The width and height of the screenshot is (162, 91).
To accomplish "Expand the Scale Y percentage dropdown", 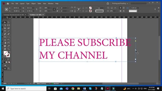I will (51, 11).
